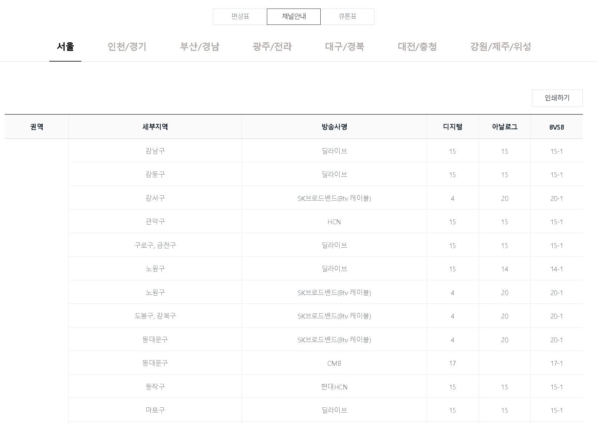Switch to the 대구/경북 region tab
598x424 pixels.
pos(344,47)
